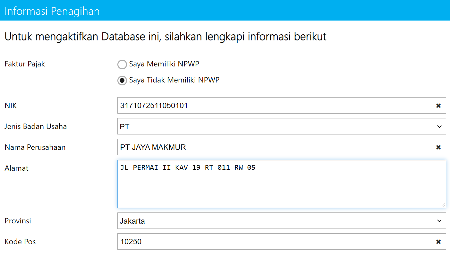Open the Jenis Badan Usaha dropdown
450x259 pixels.
pos(282,126)
